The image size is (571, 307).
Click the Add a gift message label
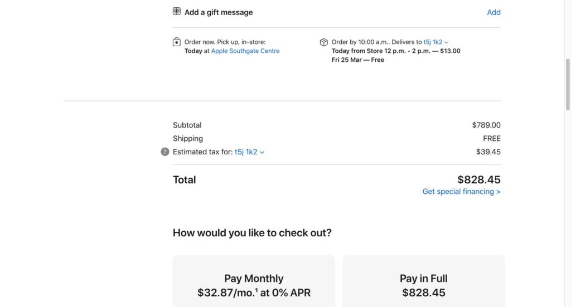[x=219, y=12]
